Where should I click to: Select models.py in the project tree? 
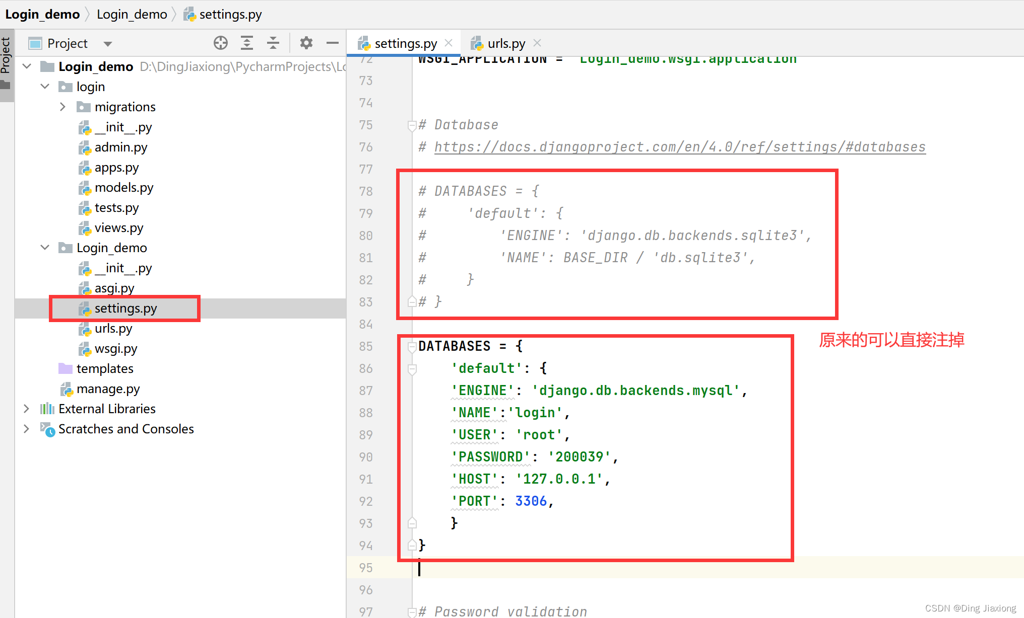tap(123, 188)
